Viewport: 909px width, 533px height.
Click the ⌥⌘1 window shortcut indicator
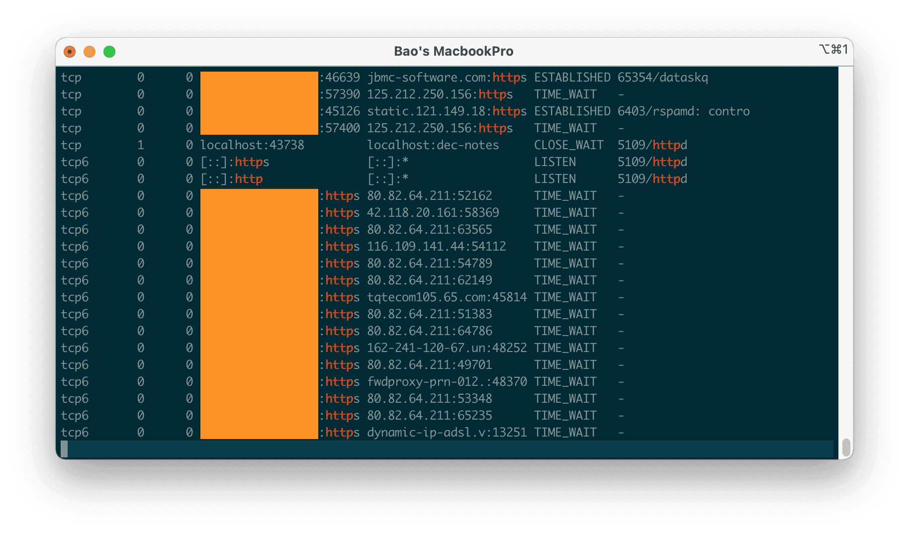click(833, 50)
